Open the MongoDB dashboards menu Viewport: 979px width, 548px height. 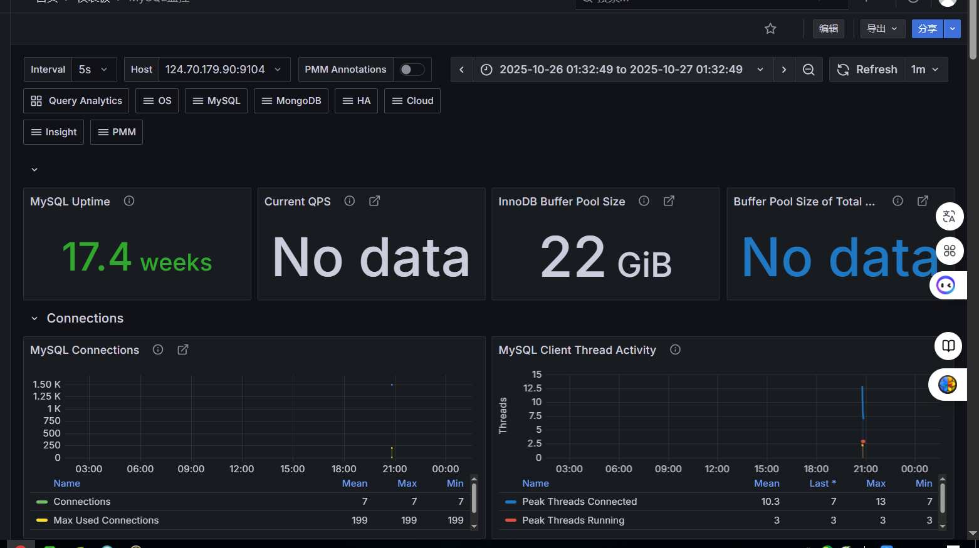[291, 101]
